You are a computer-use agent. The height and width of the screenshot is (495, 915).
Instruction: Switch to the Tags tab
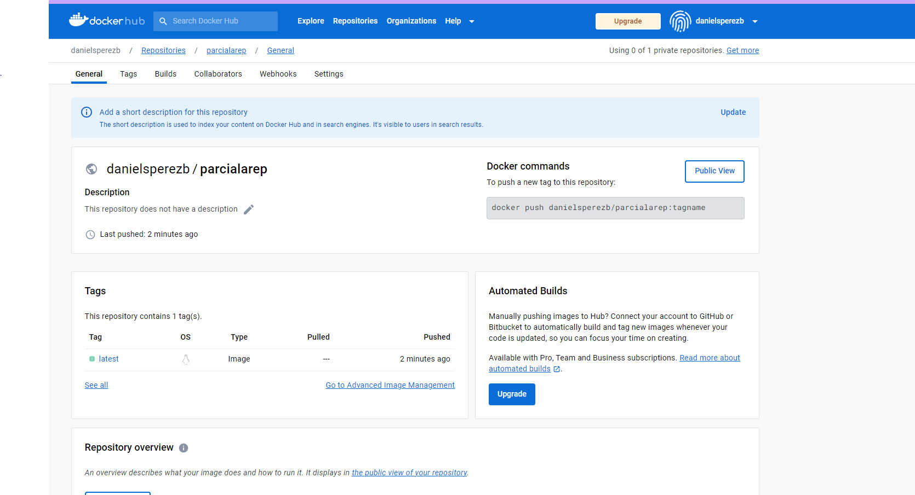pos(128,74)
